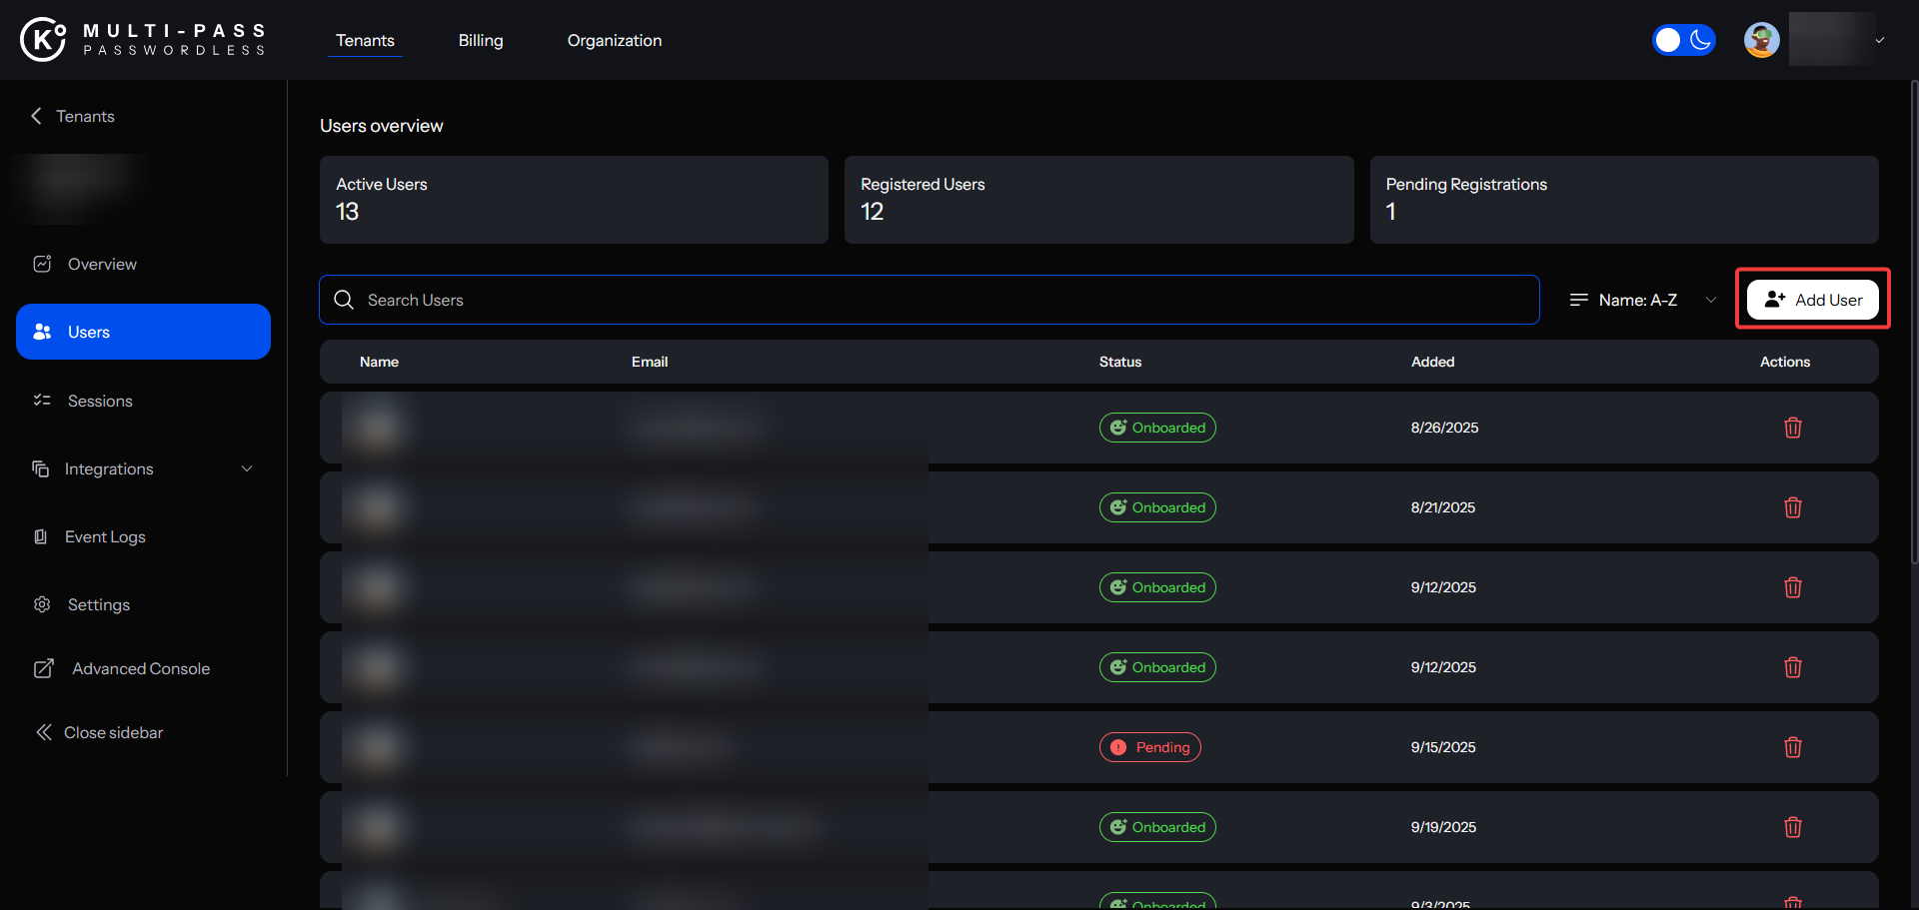Delete the user added on 9/19/2025
Image resolution: width=1919 pixels, height=910 pixels.
pyautogui.click(x=1792, y=827)
